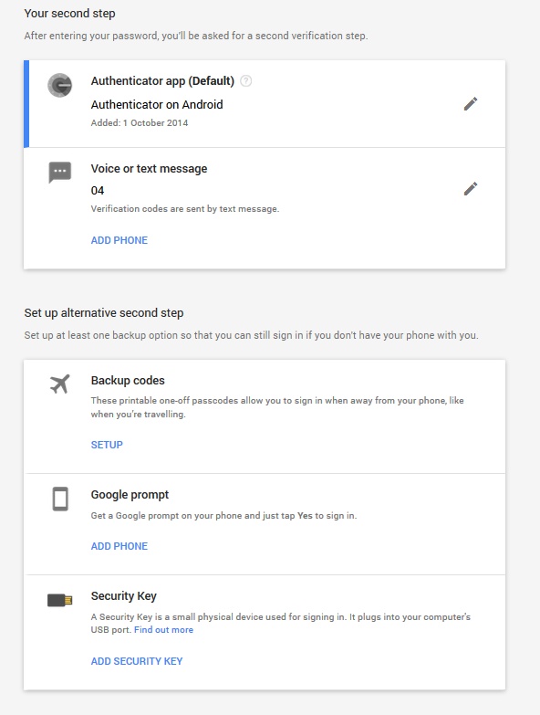Click the Security Key USB icon

coord(59,600)
